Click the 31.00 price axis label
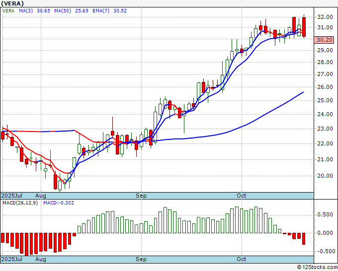Viewport: 338px width, 271px height. pyautogui.click(x=325, y=28)
